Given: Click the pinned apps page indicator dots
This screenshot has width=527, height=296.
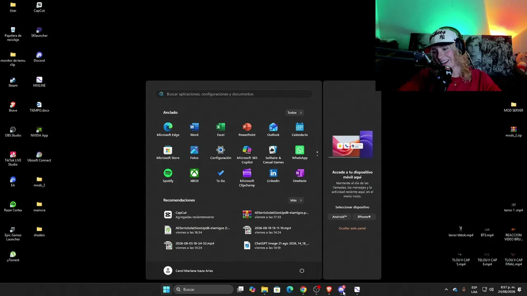Looking at the screenshot, I should point(317,154).
